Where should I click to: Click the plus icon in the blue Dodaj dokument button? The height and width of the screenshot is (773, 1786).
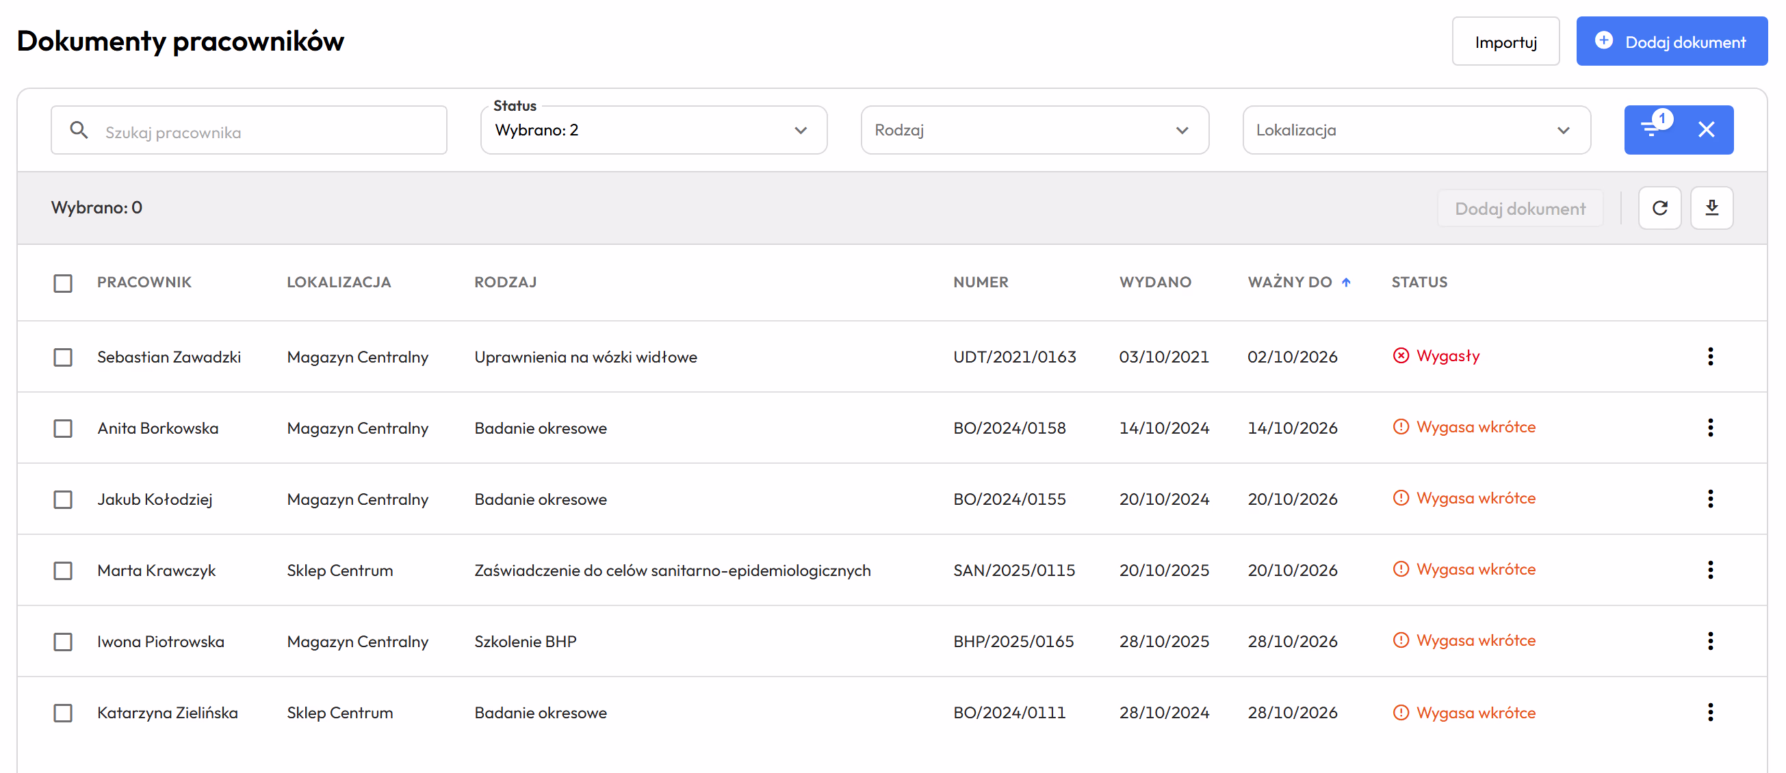1604,41
